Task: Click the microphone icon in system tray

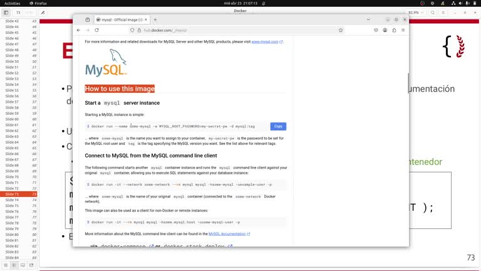Action: pos(467,3)
